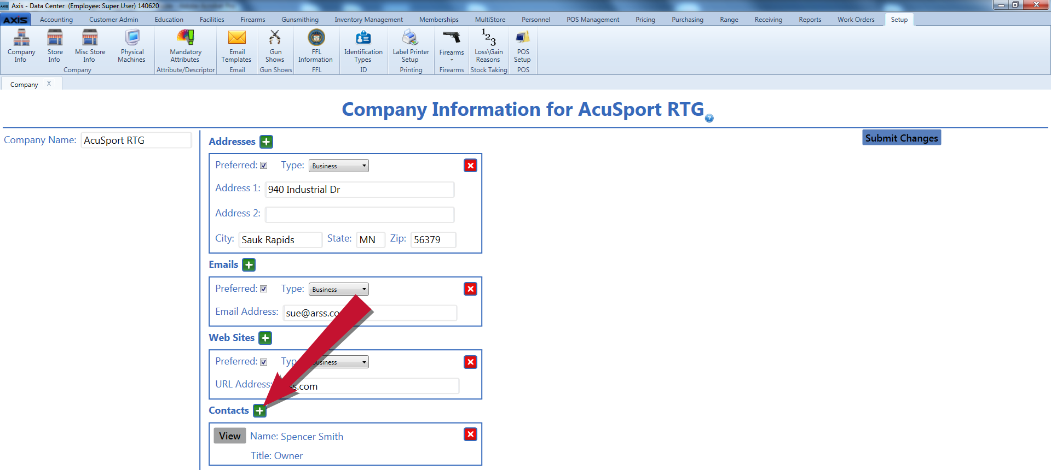The width and height of the screenshot is (1051, 470).
Task: Add a new email with plus icon
Action: click(x=249, y=265)
